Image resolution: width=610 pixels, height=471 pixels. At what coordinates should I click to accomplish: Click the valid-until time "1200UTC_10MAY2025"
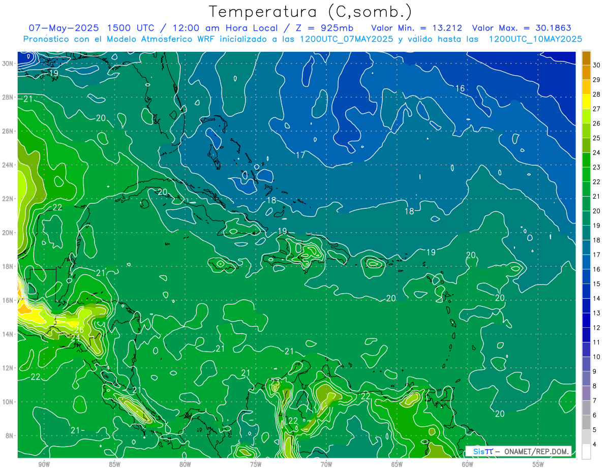click(535, 39)
